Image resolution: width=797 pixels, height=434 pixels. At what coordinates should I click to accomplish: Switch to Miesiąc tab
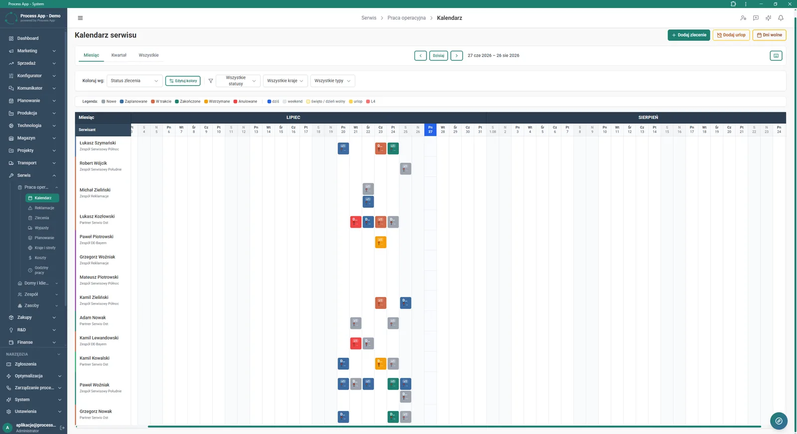pyautogui.click(x=91, y=55)
